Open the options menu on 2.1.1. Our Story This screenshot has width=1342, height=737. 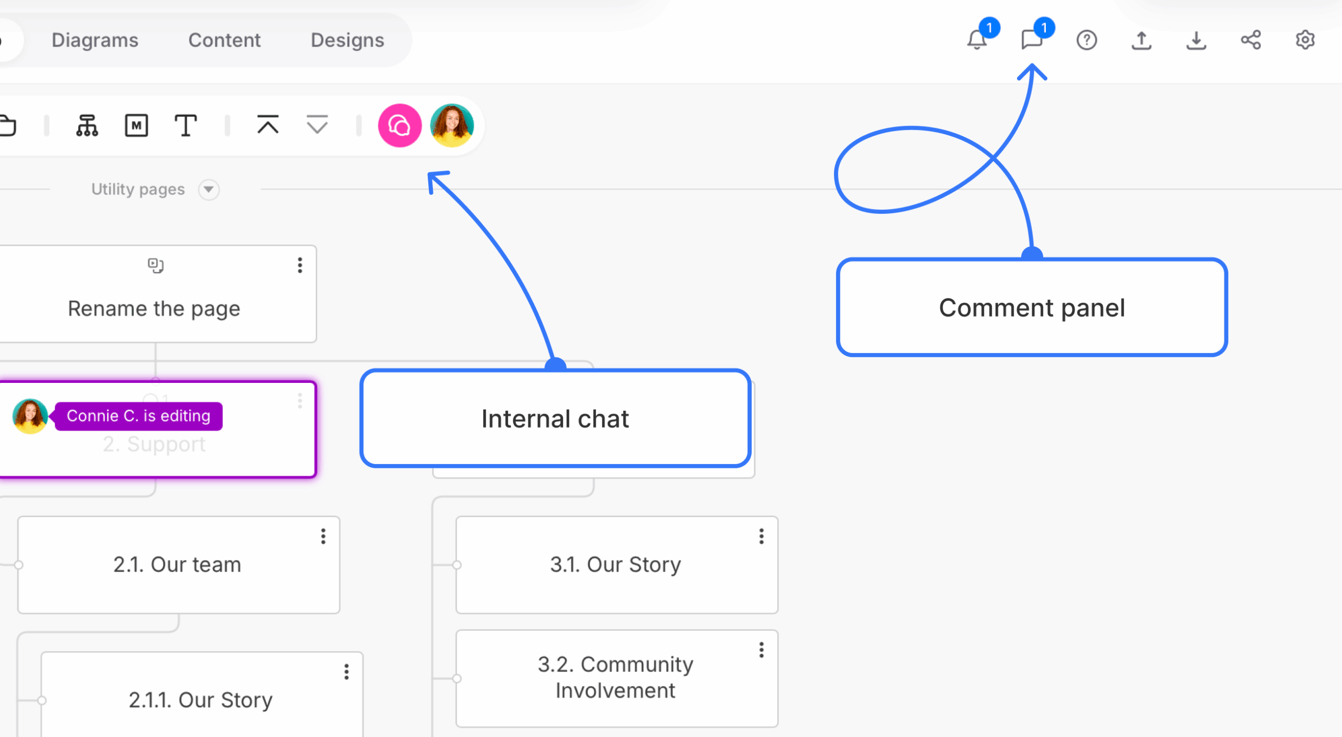347,672
